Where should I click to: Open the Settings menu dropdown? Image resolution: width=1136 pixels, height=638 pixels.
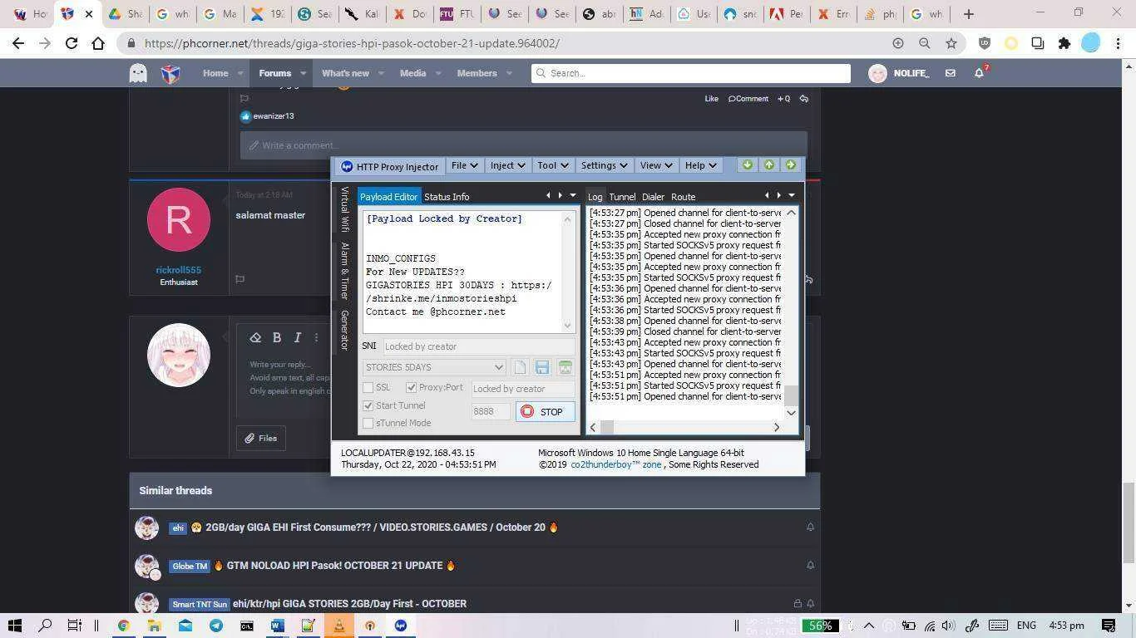[604, 165]
